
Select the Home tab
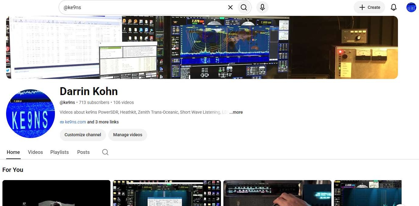[x=13, y=152]
